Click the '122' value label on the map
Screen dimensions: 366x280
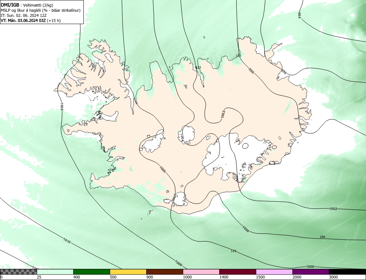198,67
